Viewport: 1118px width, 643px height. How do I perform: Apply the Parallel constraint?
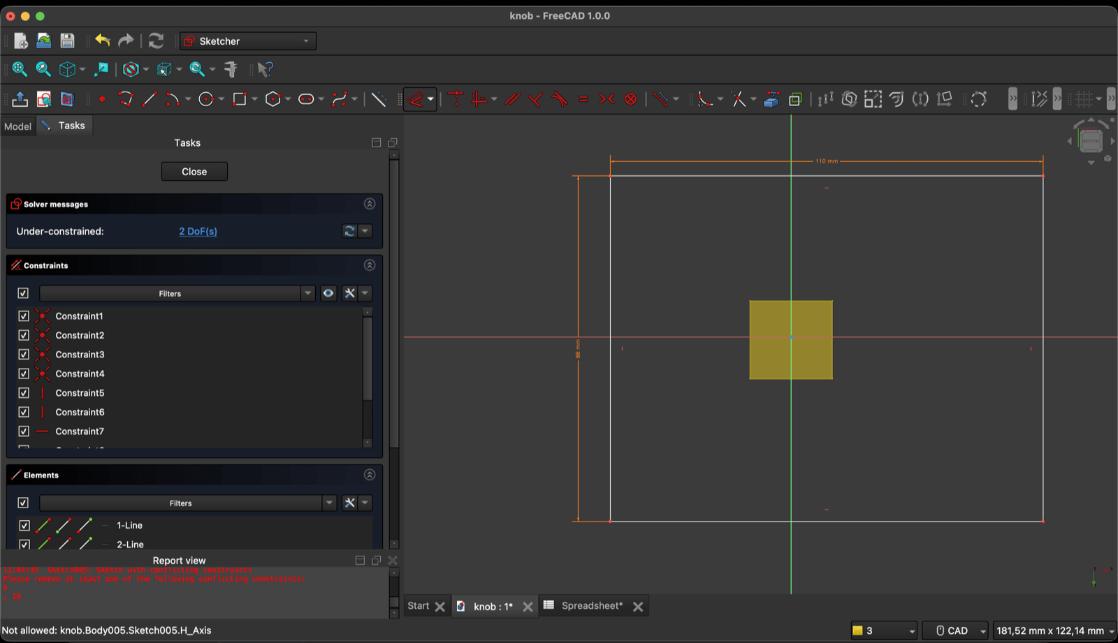512,99
